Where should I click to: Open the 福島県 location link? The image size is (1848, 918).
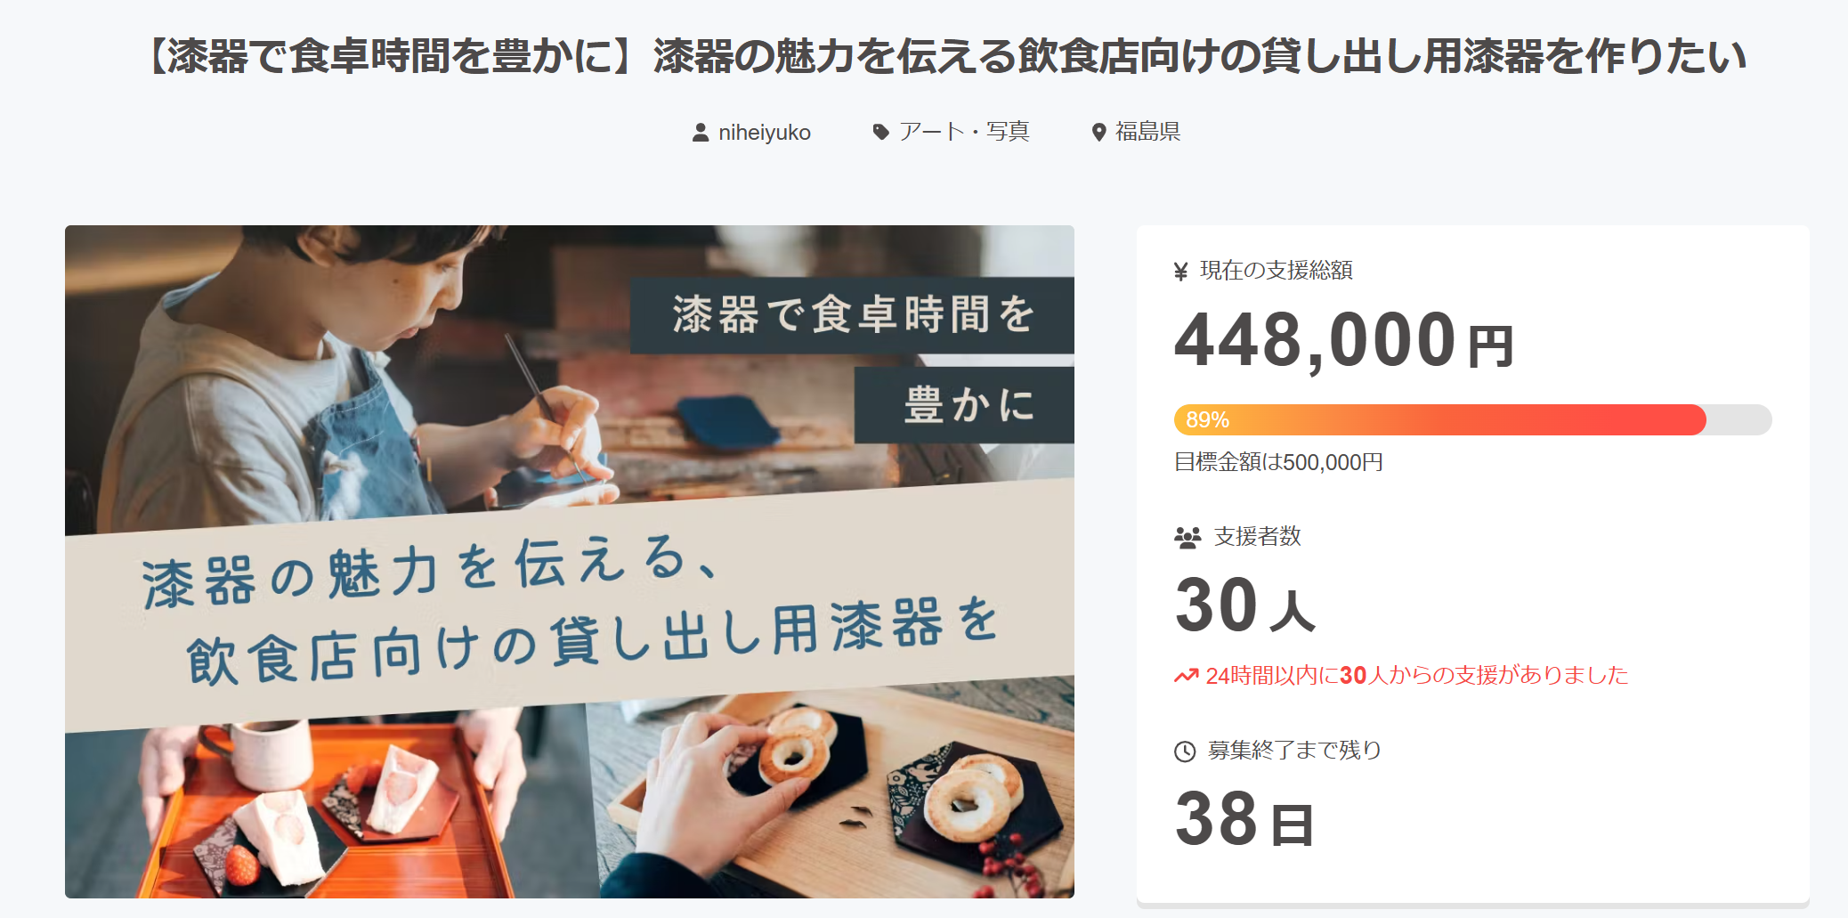[x=1147, y=132]
